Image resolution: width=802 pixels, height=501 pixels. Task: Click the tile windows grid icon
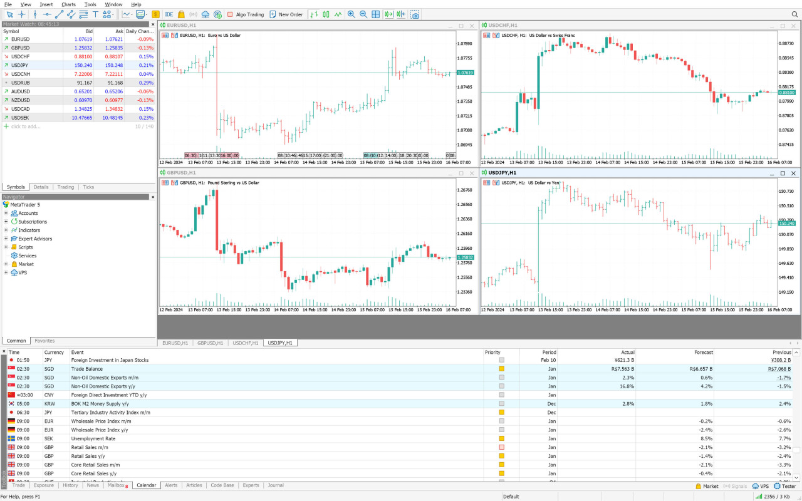[375, 14]
